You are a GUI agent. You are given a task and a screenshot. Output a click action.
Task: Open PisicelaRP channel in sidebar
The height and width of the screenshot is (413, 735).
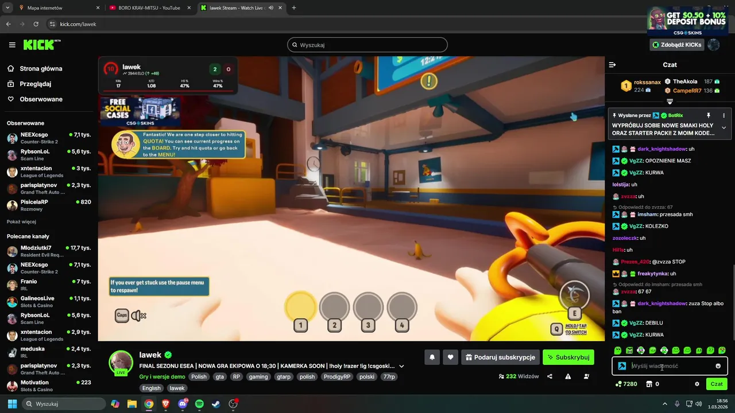click(49, 205)
